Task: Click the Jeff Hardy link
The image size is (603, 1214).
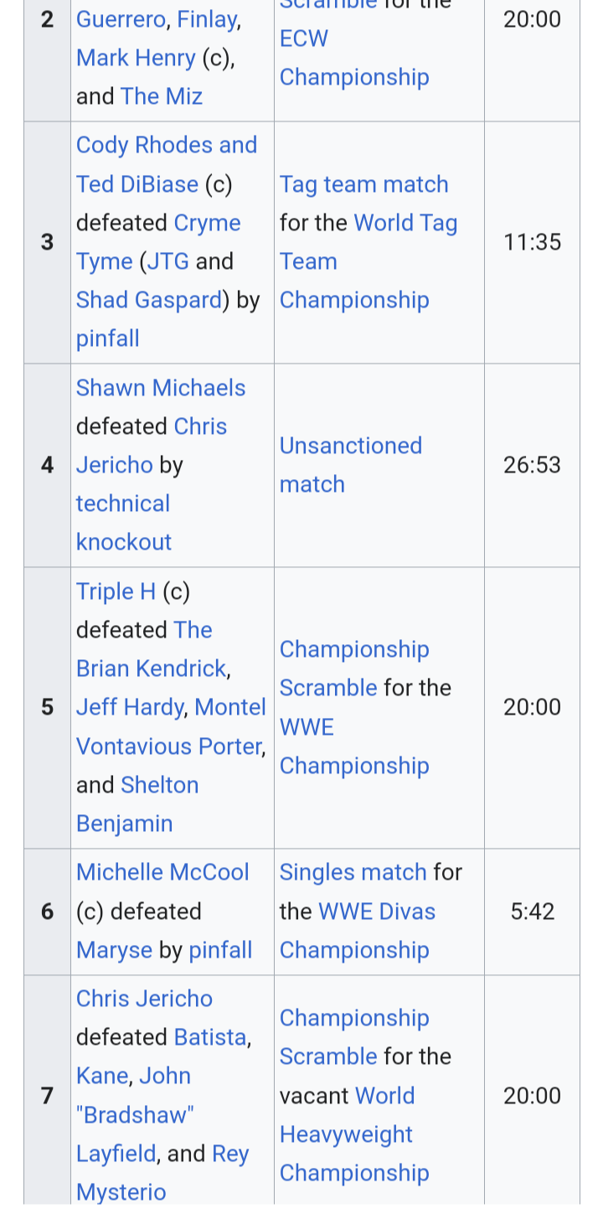Action: coord(130,707)
